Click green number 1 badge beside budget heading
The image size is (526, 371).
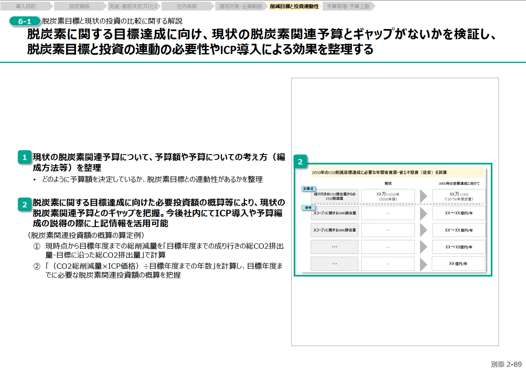pyautogui.click(x=25, y=158)
